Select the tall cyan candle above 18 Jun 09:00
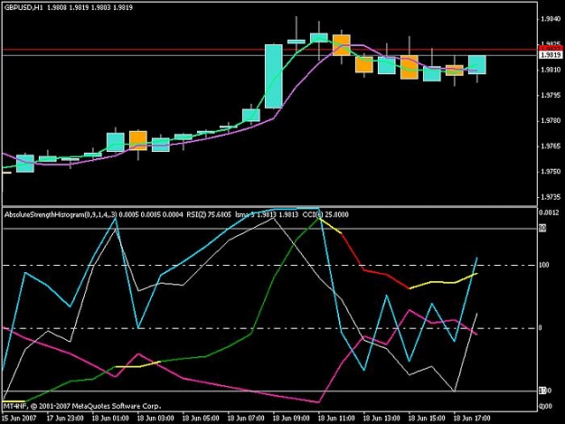 pyautogui.click(x=274, y=76)
